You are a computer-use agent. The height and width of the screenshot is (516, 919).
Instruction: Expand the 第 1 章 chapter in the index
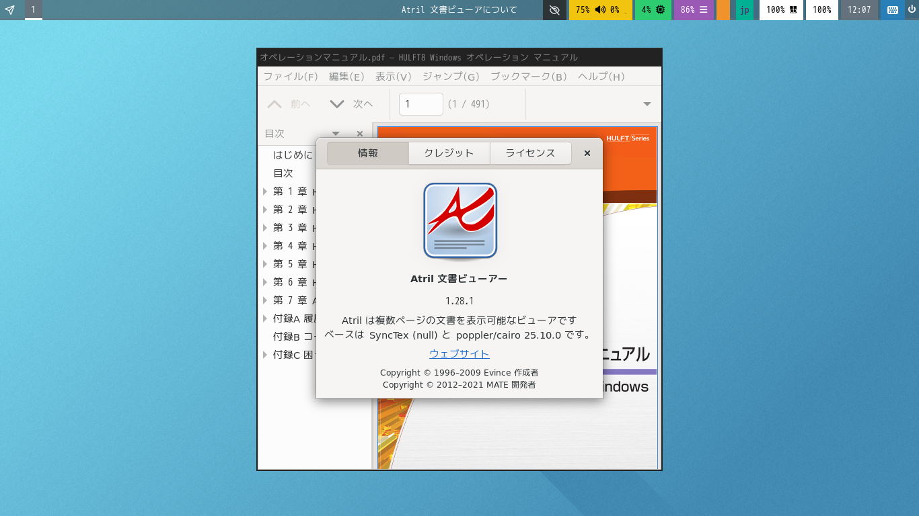point(265,191)
